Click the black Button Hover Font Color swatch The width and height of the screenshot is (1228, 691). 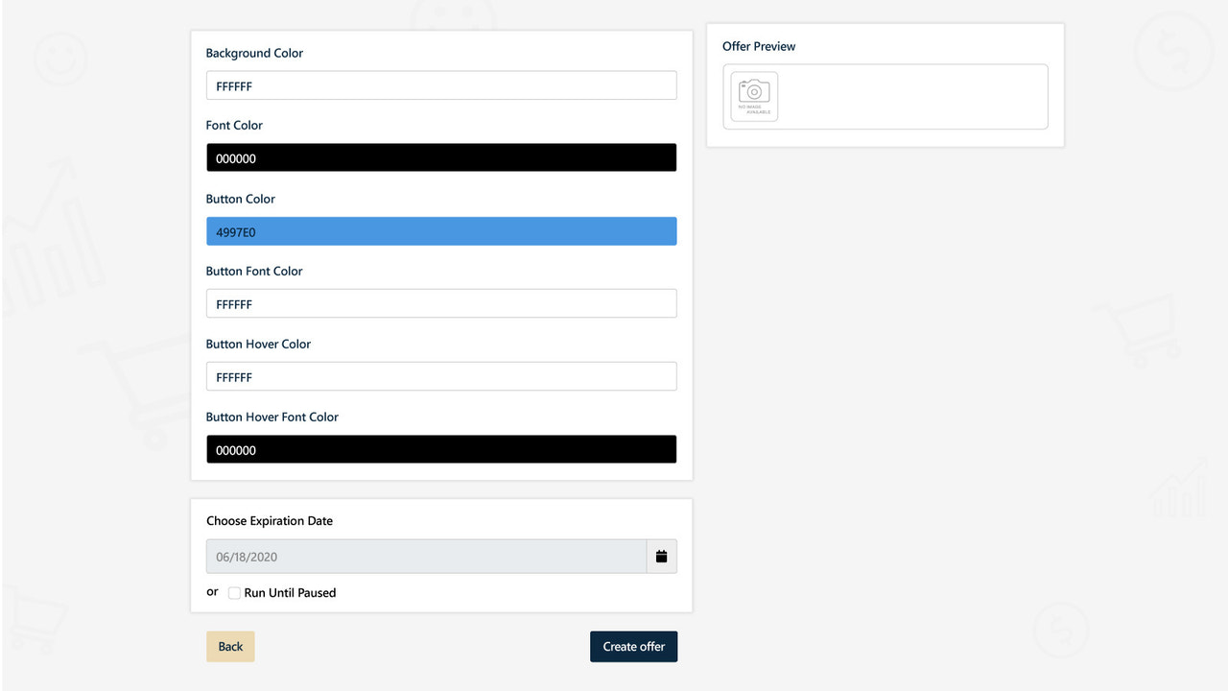(x=441, y=448)
